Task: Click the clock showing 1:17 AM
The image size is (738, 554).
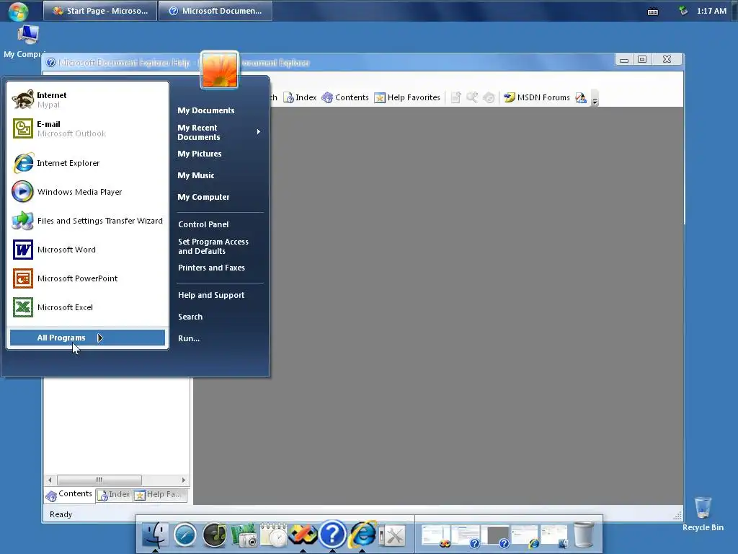Action: point(711,11)
